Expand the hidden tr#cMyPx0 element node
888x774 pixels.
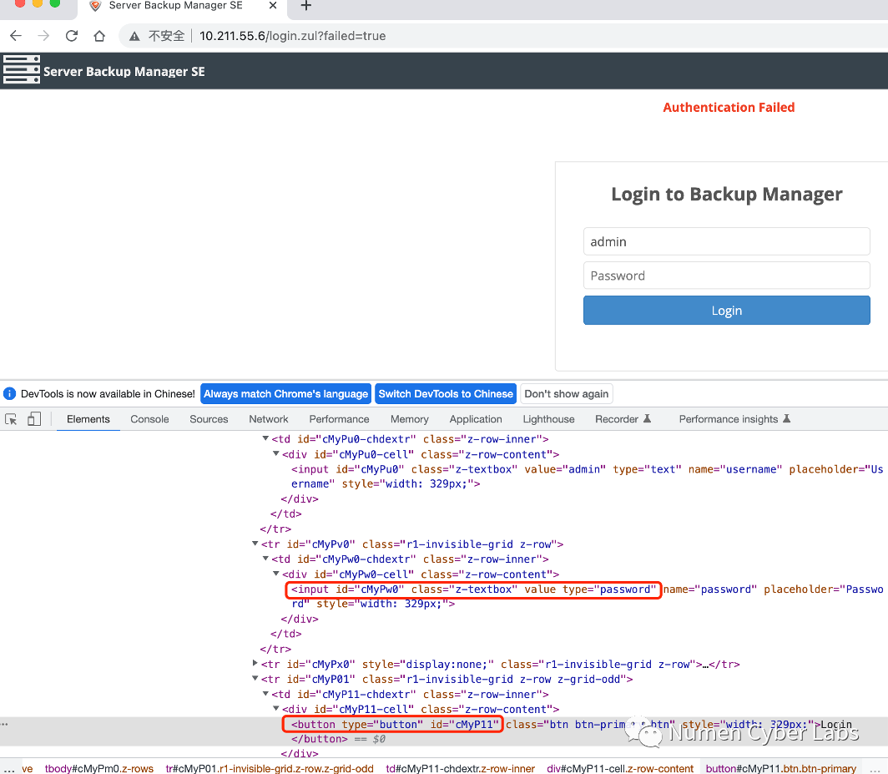pos(255,664)
